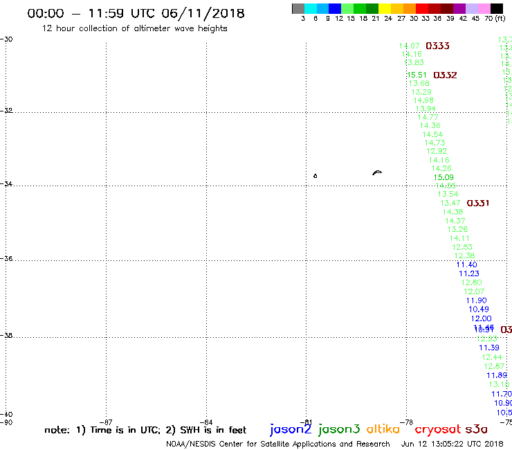Viewport: 512px width, 450px height.
Task: Click the wave height value 13.94
Action: 426,109
